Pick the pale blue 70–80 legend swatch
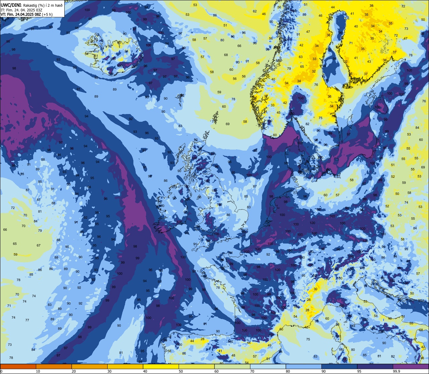429x374 pixels. click(268, 367)
